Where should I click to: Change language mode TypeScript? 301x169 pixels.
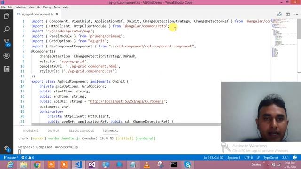pos(271,158)
